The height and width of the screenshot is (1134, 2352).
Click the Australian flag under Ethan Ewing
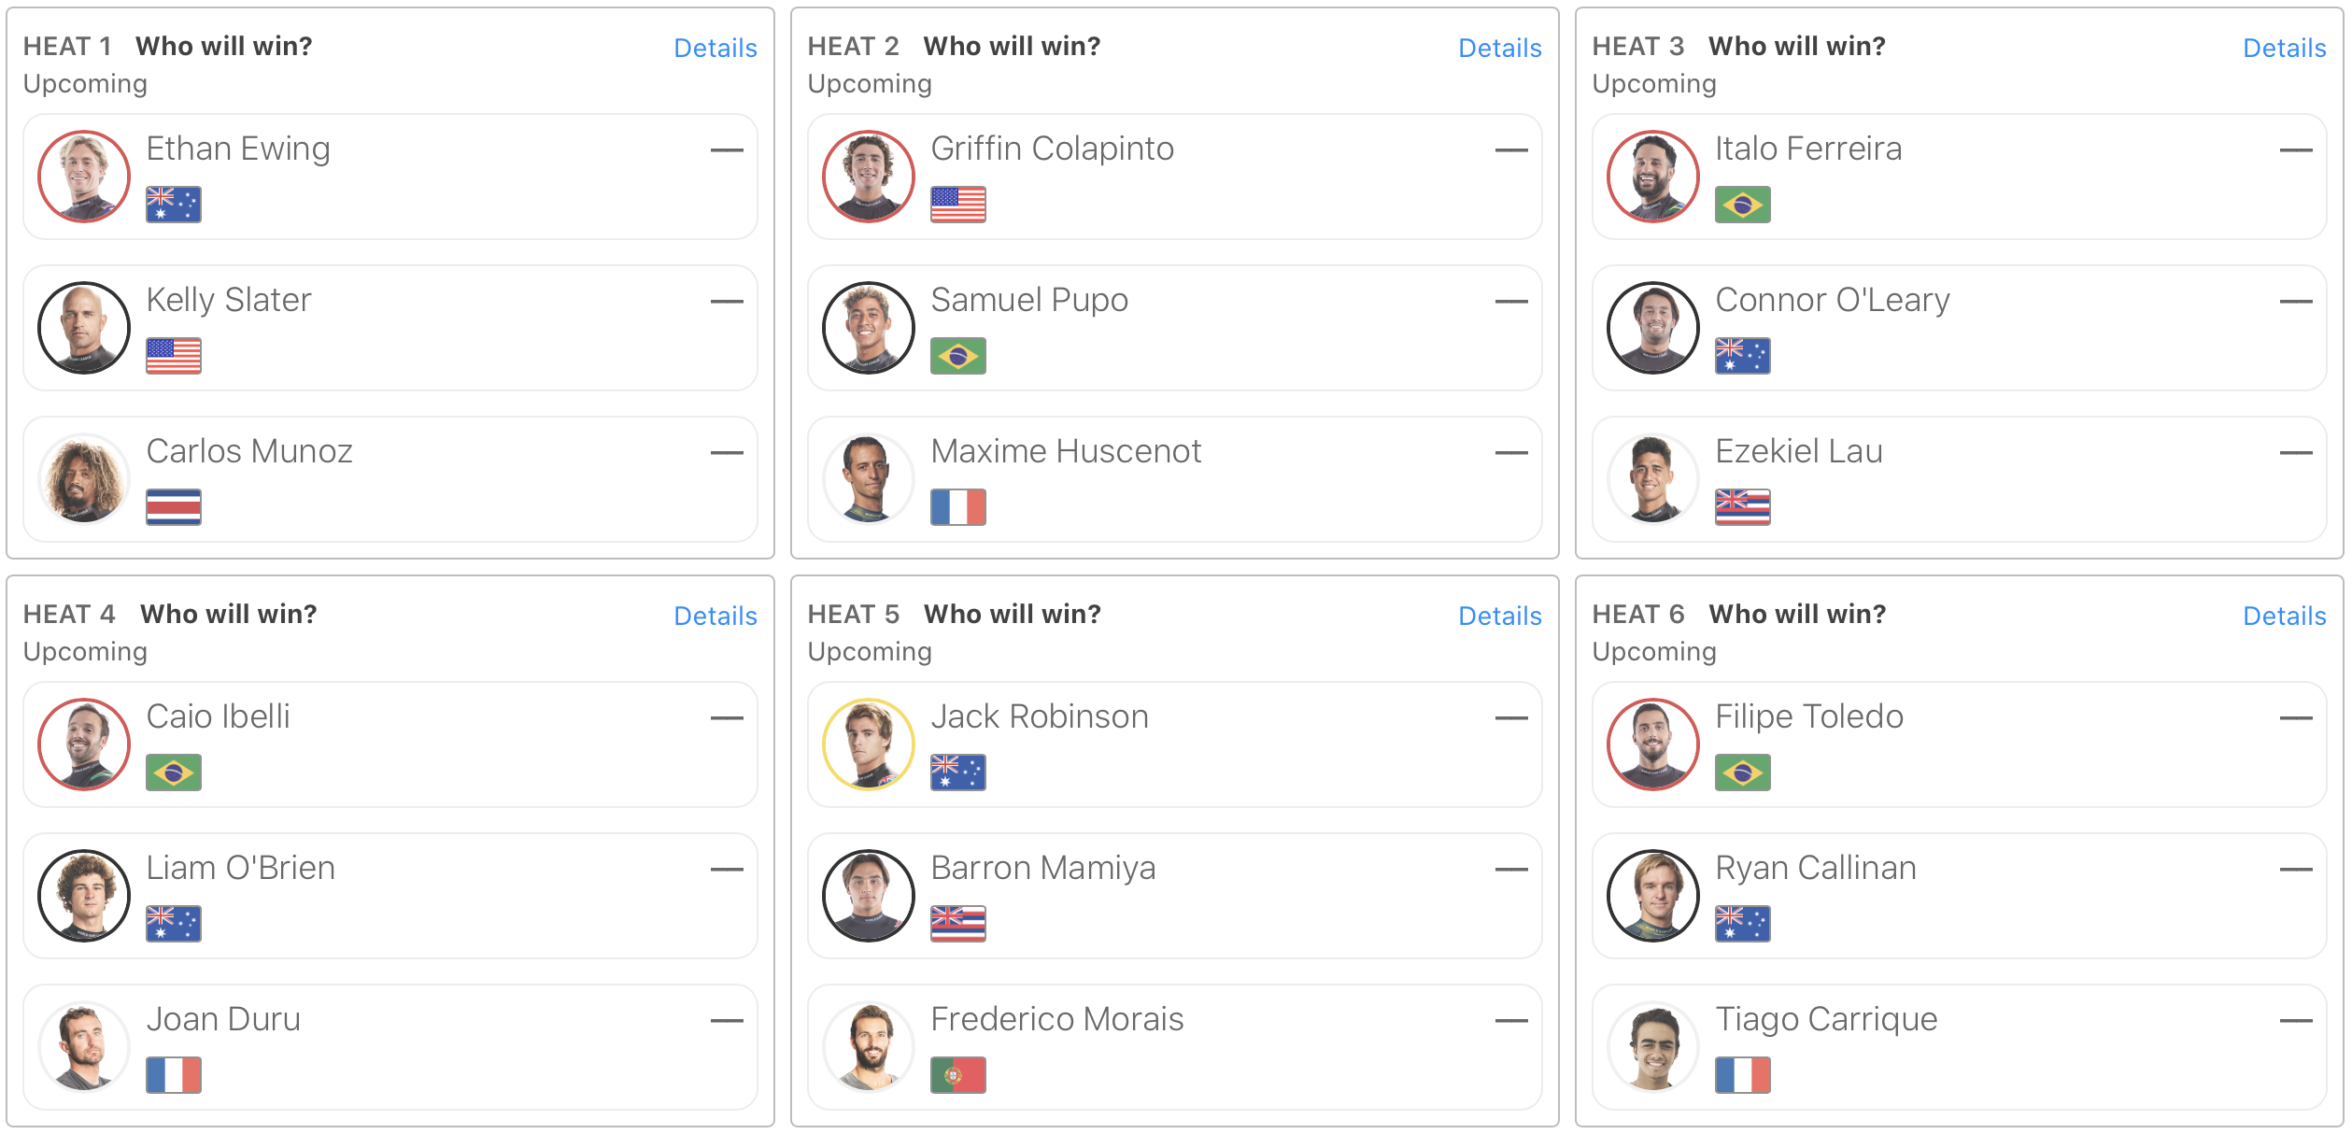point(174,205)
